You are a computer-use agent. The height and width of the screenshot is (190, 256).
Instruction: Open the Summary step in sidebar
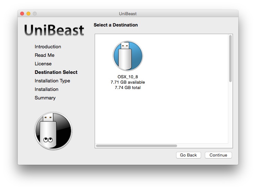(45, 98)
